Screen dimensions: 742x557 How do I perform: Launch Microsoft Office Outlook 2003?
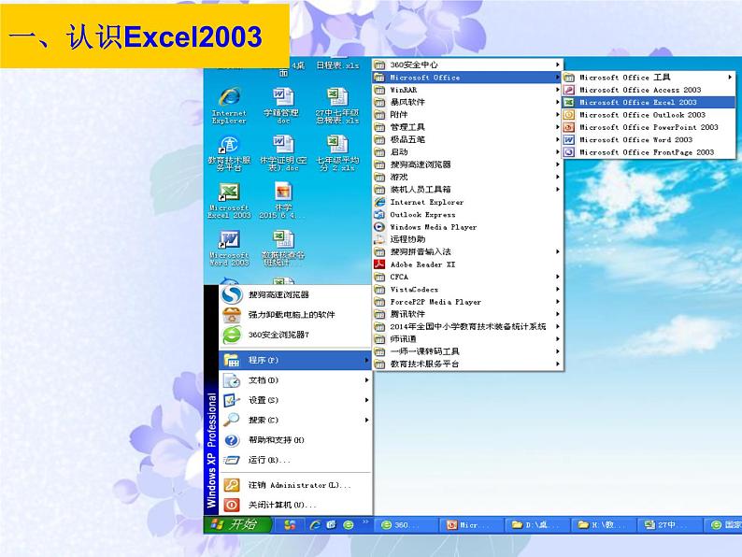click(649, 115)
